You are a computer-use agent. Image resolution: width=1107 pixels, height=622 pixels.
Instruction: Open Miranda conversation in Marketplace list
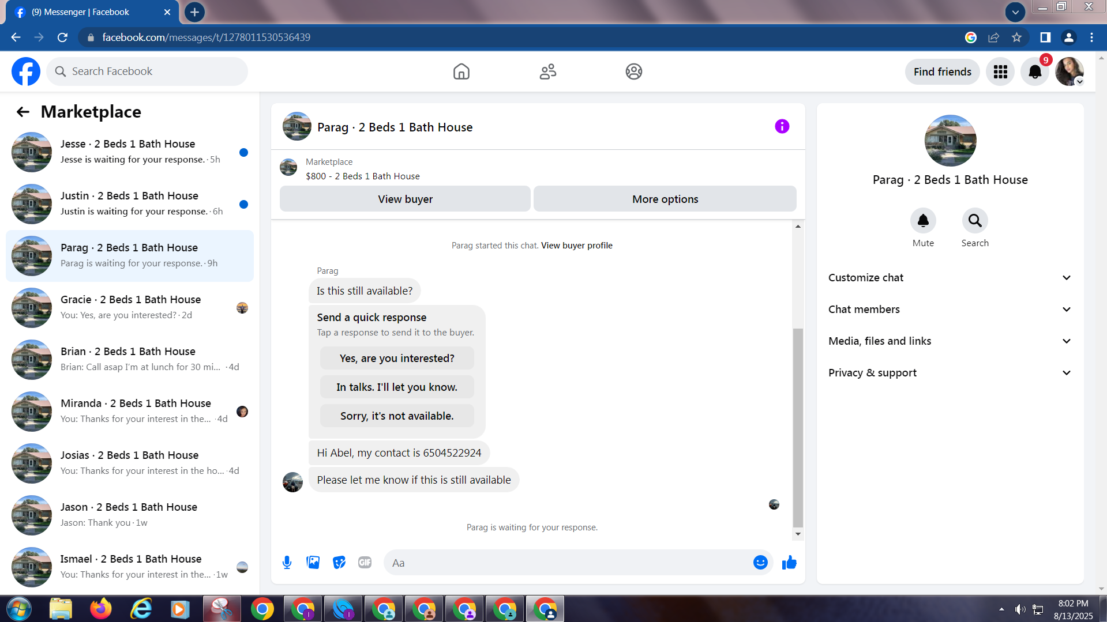[x=130, y=412]
